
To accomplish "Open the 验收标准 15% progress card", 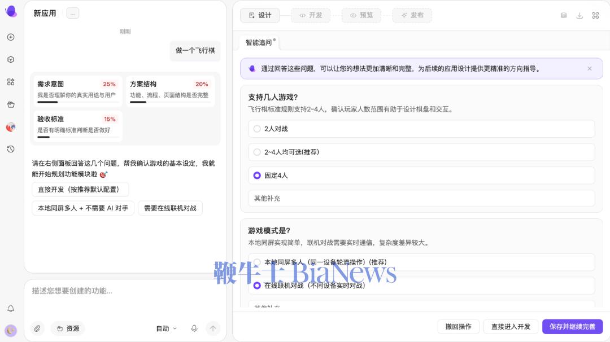I will (77, 126).
